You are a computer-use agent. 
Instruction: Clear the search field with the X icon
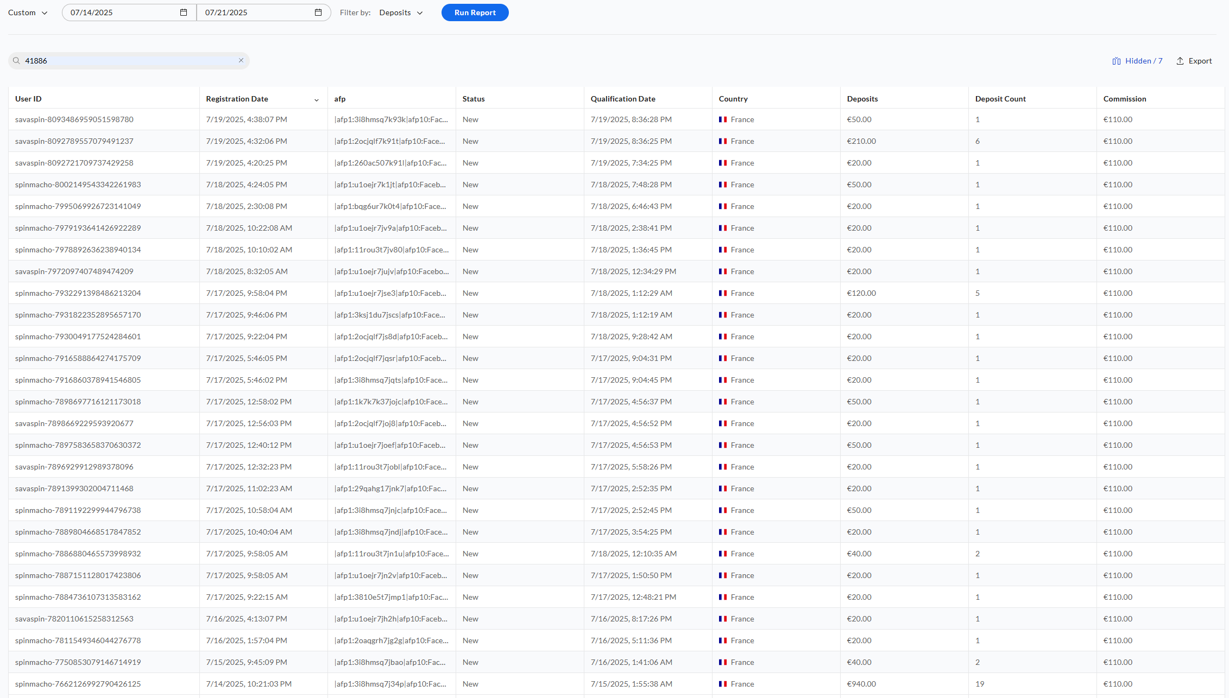click(x=241, y=60)
